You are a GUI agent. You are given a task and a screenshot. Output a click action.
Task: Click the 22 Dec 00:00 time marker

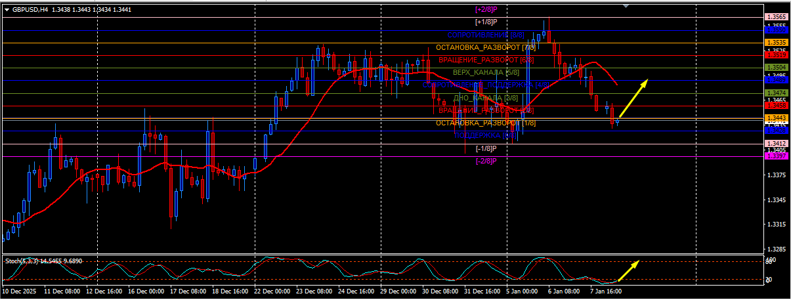(x=272, y=291)
